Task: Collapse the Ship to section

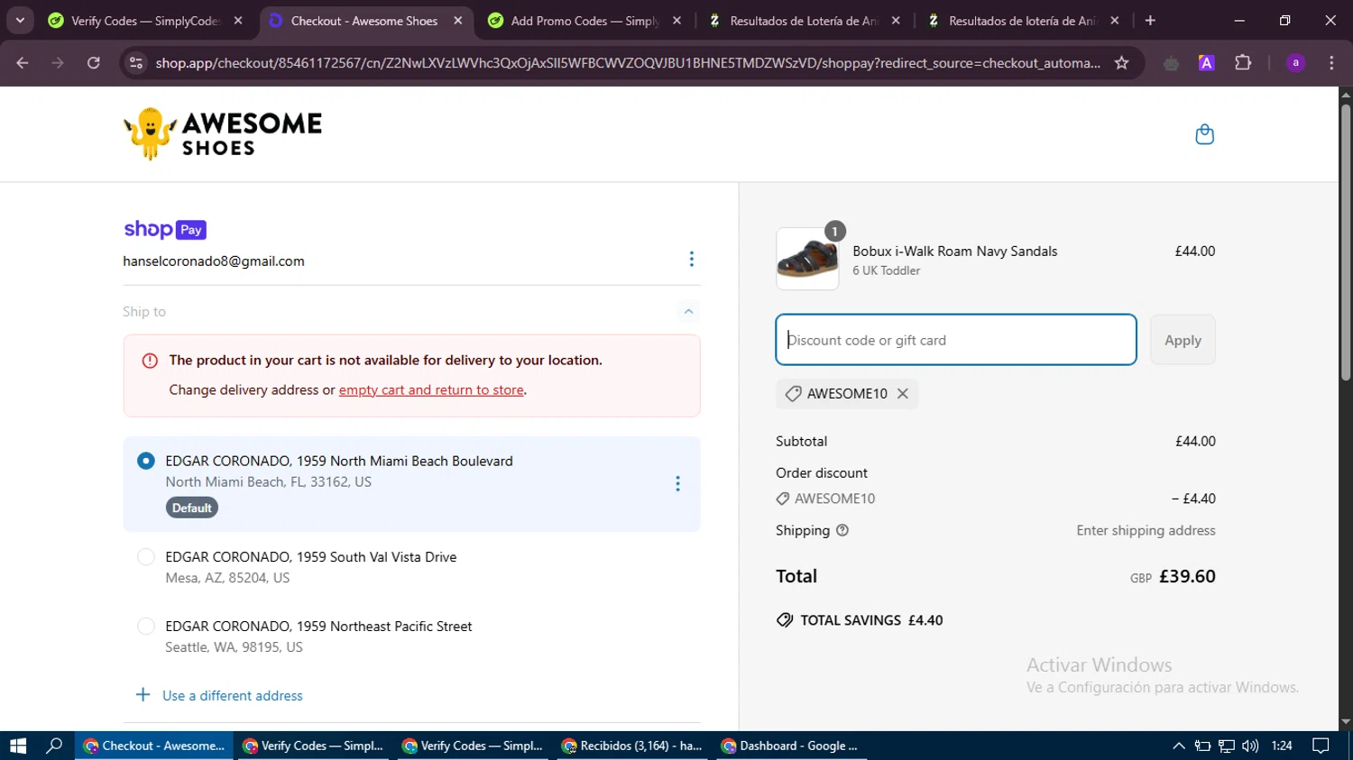Action: [x=688, y=312]
